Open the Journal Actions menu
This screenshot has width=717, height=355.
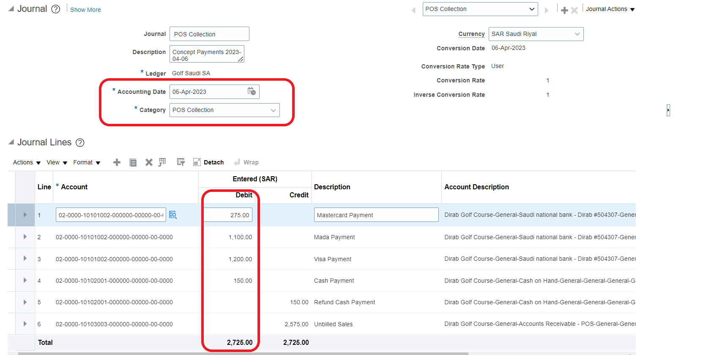(x=610, y=9)
